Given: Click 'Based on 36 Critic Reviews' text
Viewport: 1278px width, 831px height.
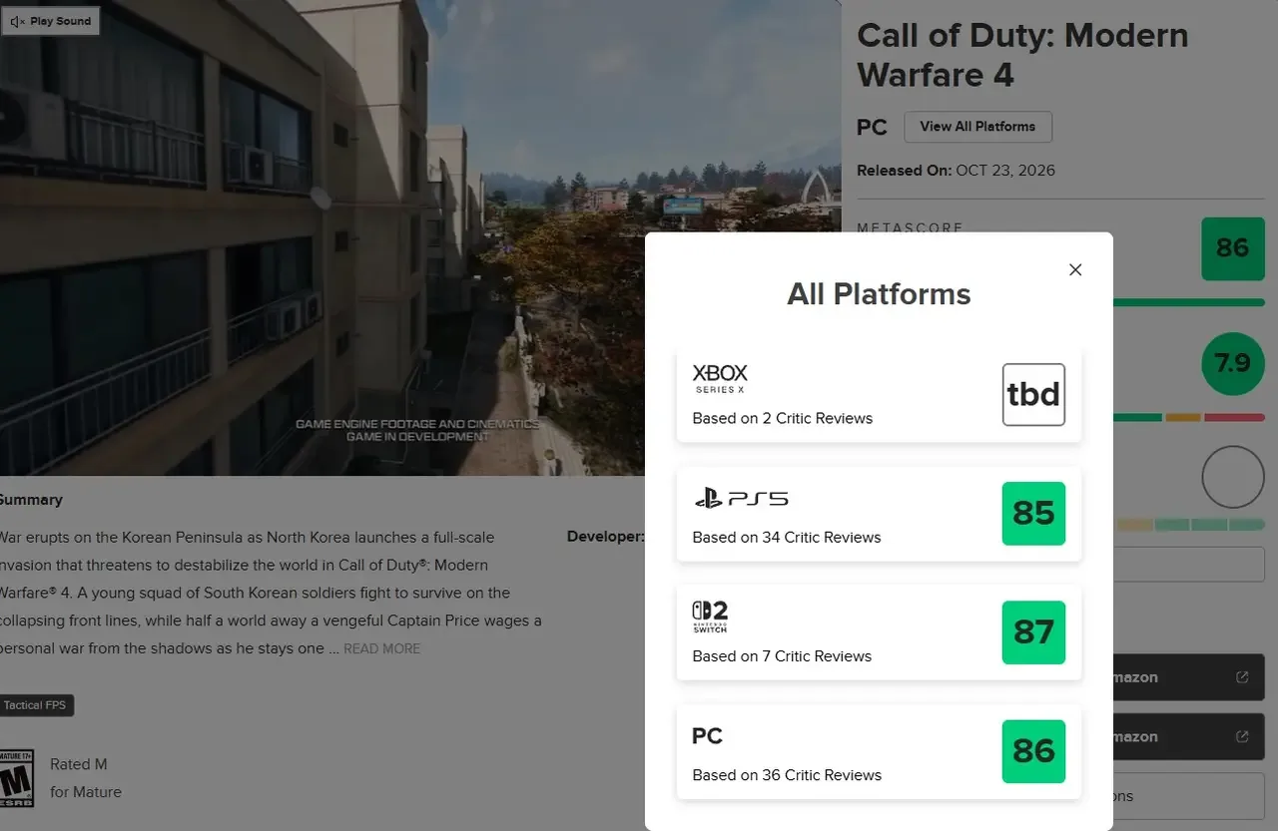Looking at the screenshot, I should tap(787, 775).
